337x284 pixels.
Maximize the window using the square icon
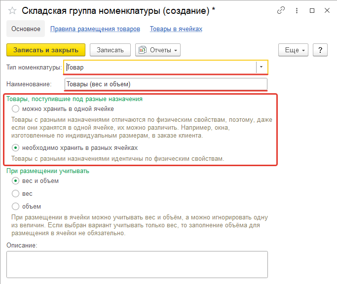312,10
